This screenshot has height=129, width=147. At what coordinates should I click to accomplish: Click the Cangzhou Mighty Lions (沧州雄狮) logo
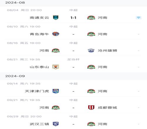(91, 50)
